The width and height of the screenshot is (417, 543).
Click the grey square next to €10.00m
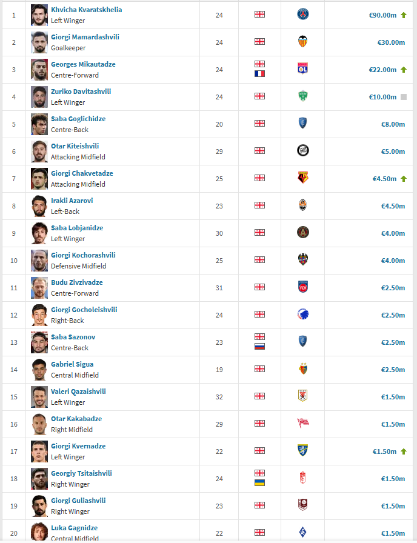pos(404,97)
